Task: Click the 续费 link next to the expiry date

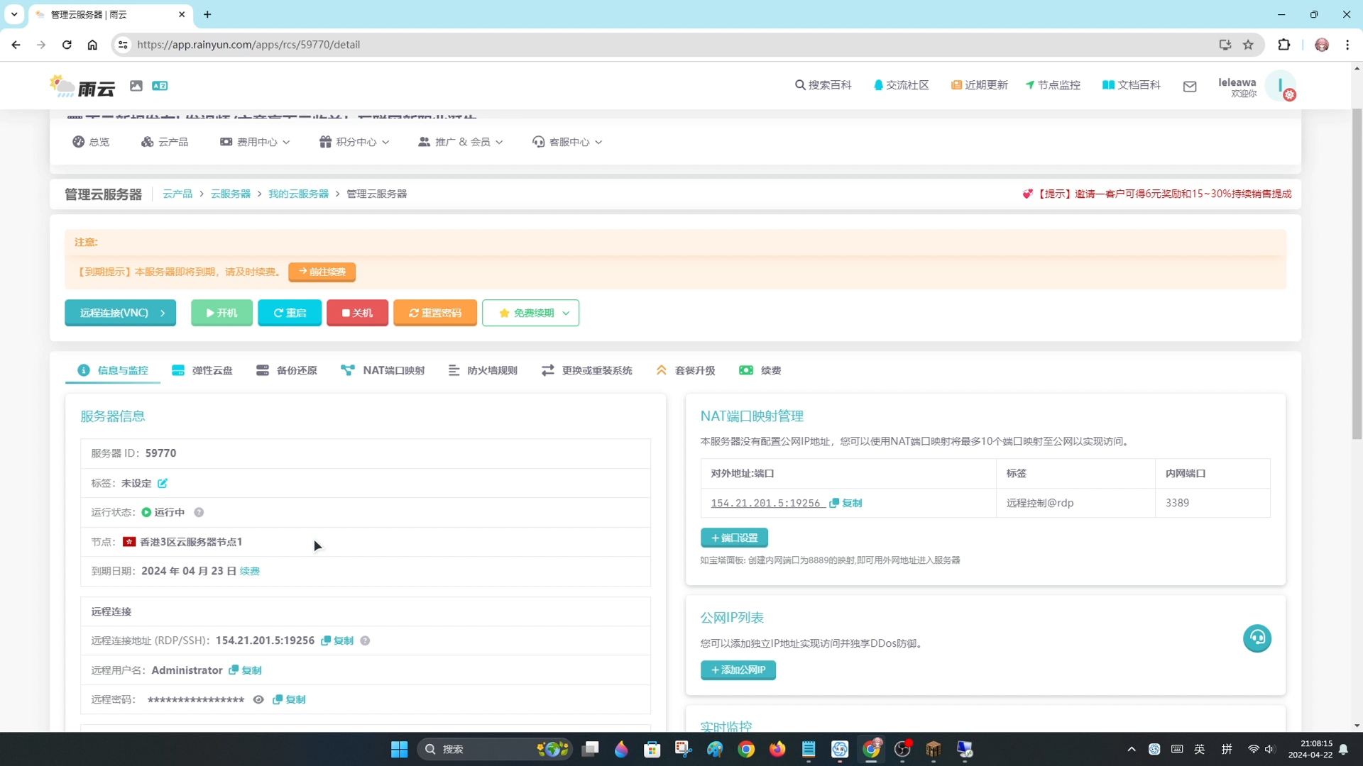Action: (x=250, y=571)
